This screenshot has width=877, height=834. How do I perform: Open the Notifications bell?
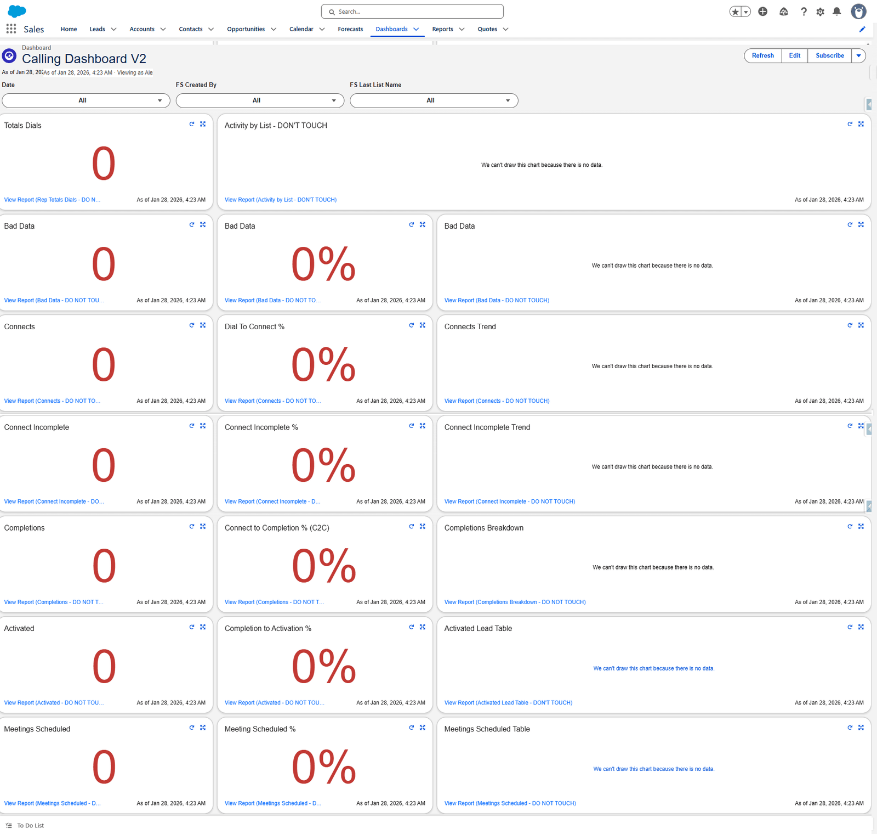pyautogui.click(x=836, y=12)
